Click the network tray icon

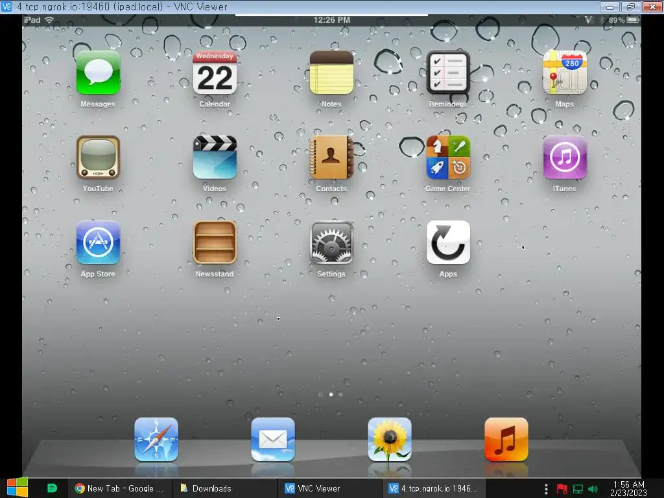[x=578, y=489]
